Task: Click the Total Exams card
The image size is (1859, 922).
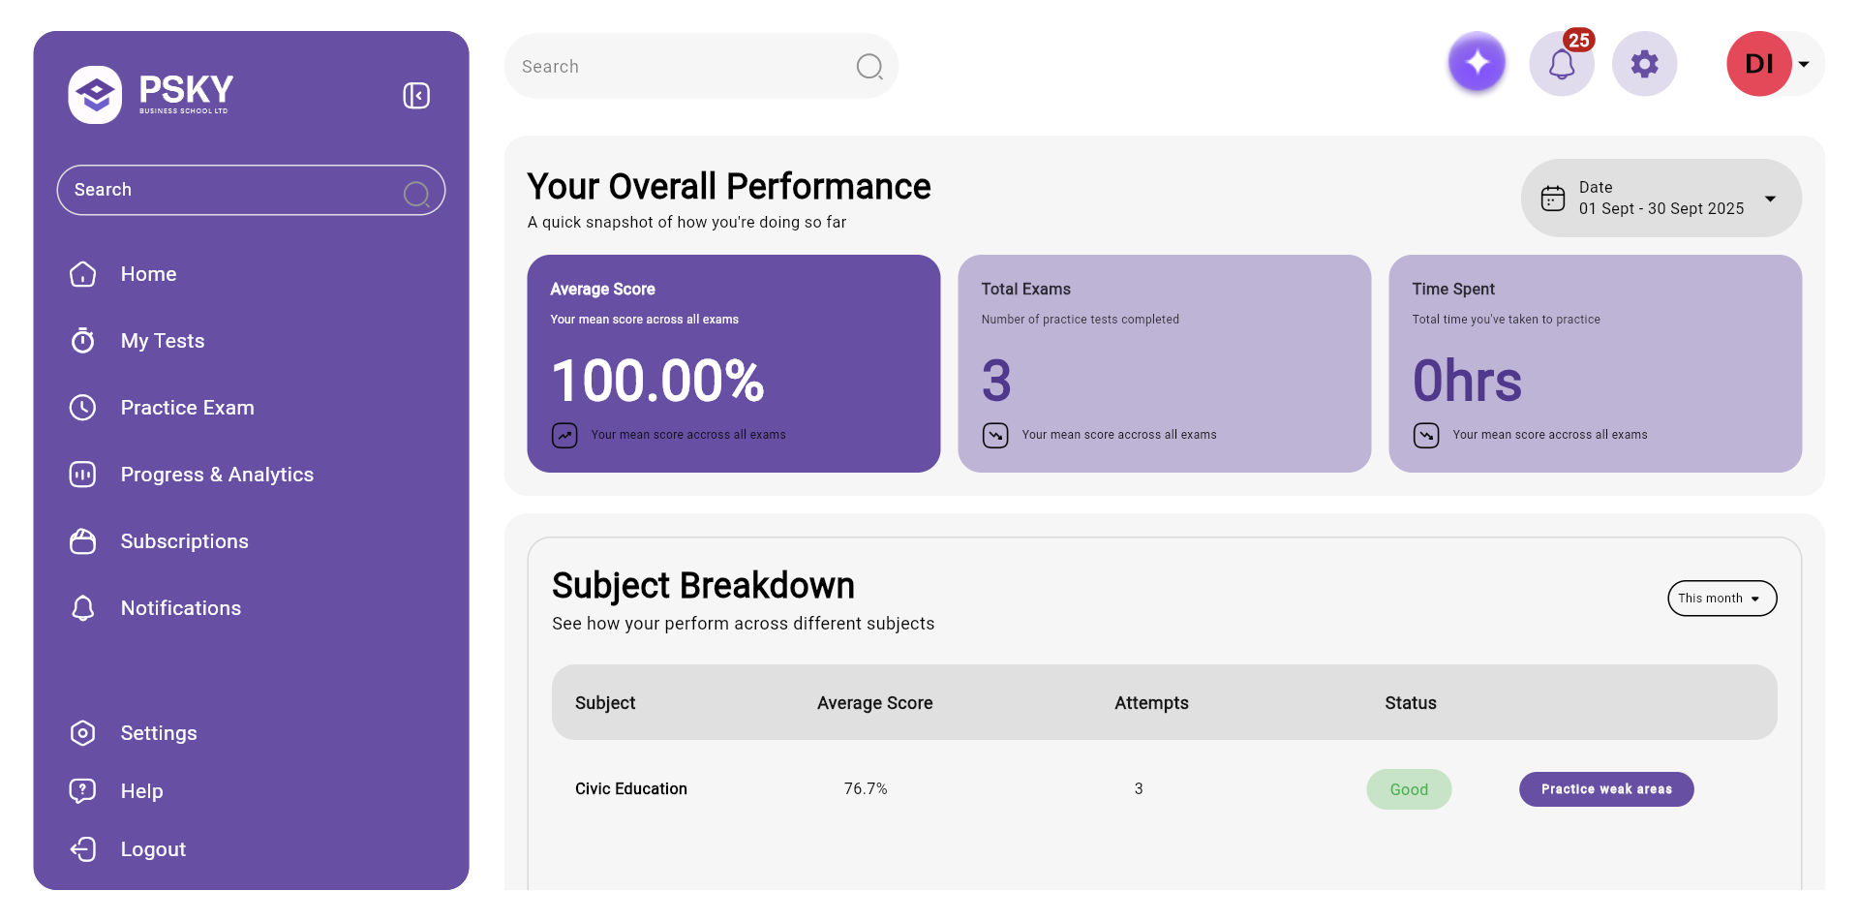Action: [x=1164, y=363]
